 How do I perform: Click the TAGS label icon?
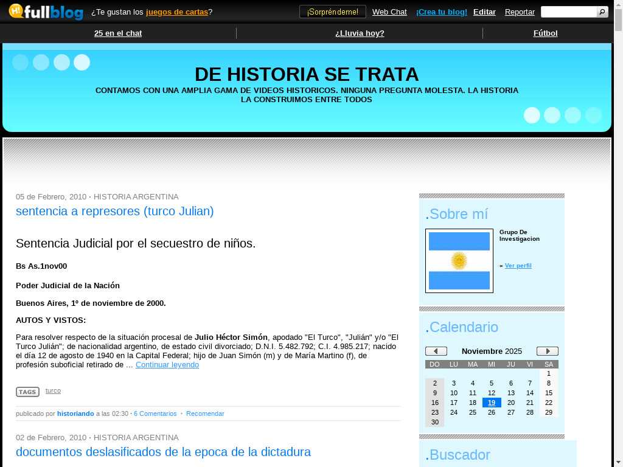click(27, 392)
